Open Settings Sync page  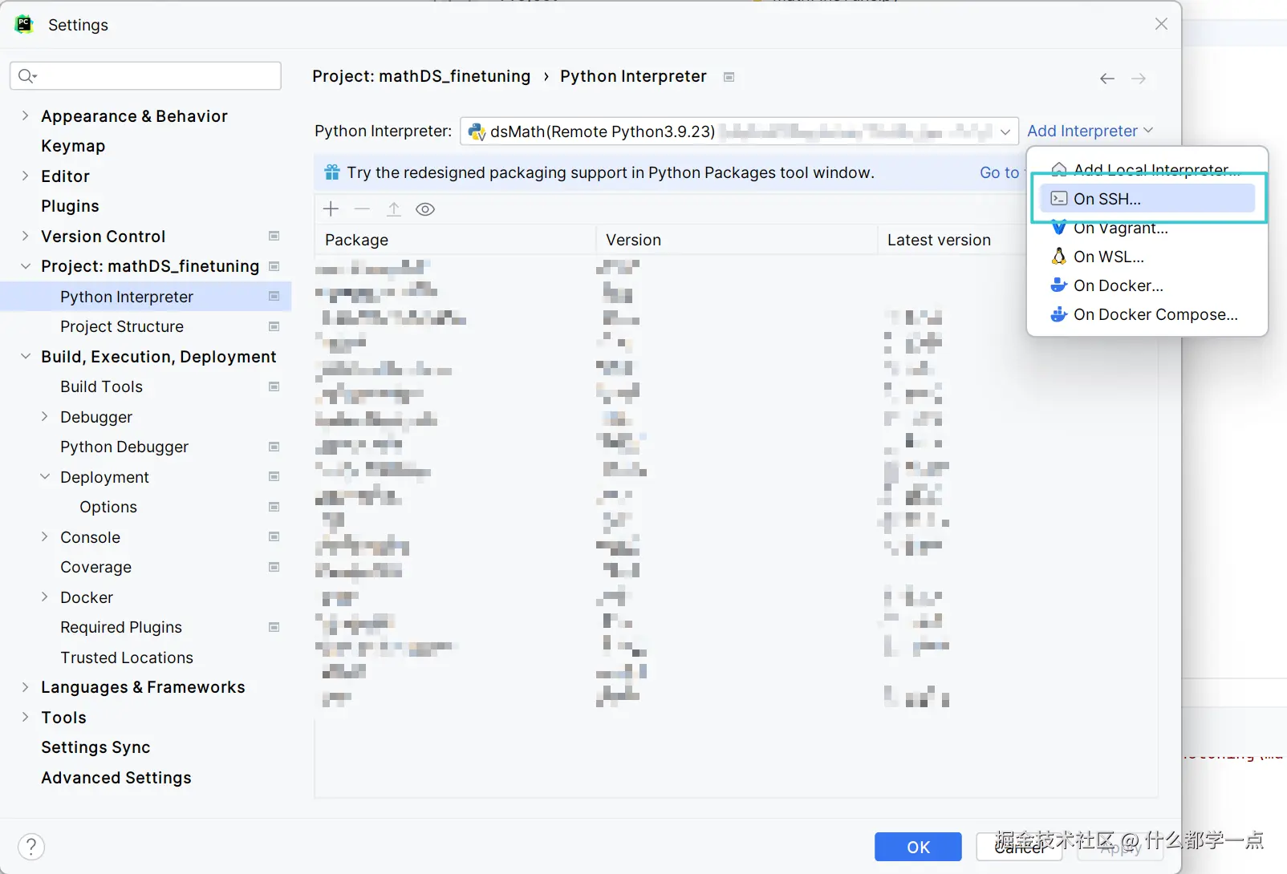point(95,747)
